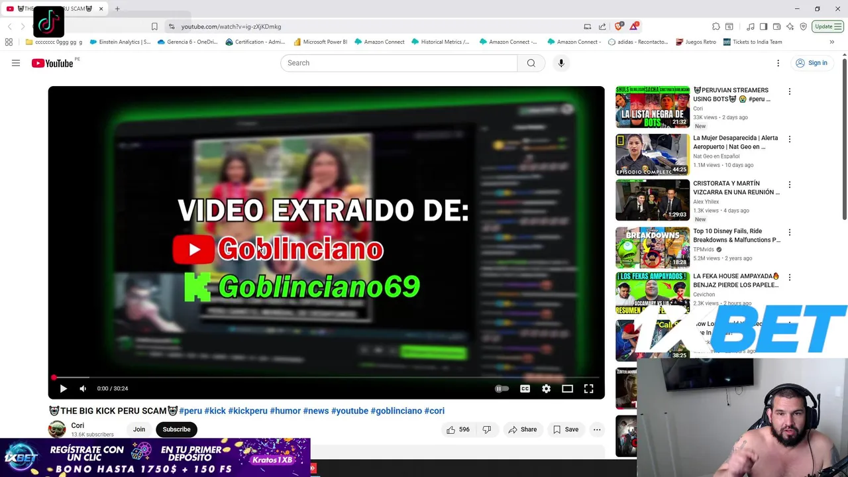The width and height of the screenshot is (848, 477).
Task: Open Juegos Retro bookmark
Action: tap(696, 42)
